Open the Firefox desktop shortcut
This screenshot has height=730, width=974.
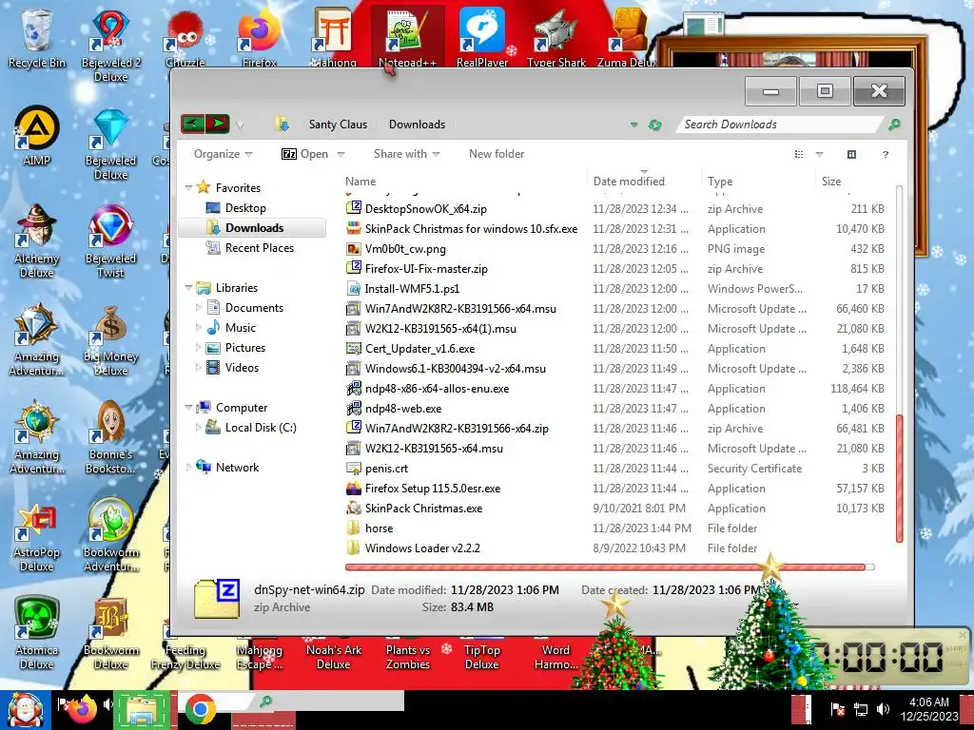pyautogui.click(x=259, y=38)
